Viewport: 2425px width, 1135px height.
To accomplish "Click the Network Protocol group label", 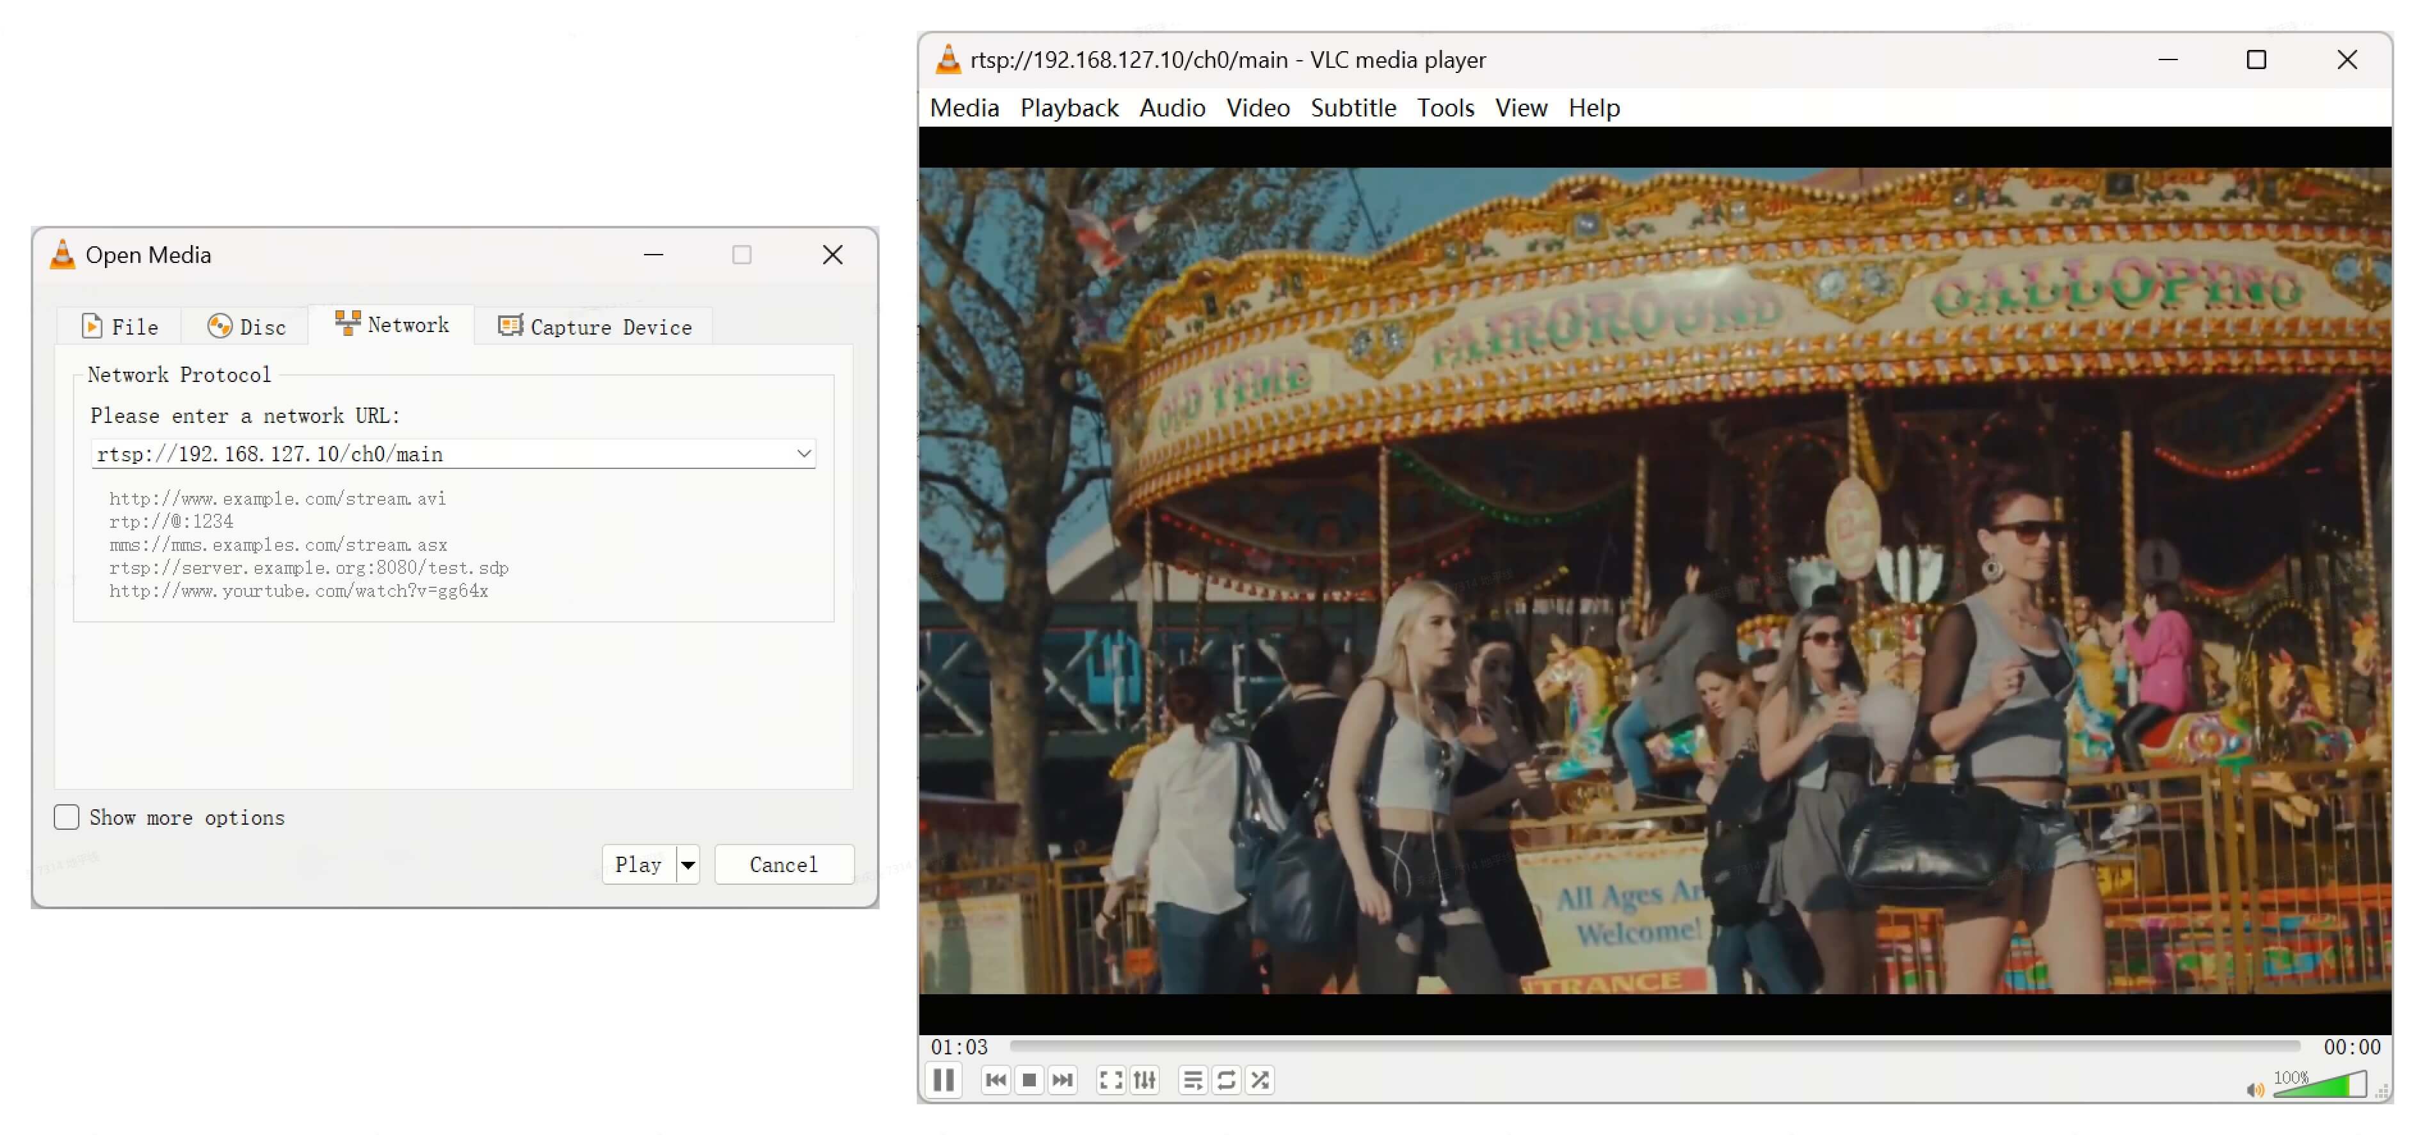I will pos(179,374).
